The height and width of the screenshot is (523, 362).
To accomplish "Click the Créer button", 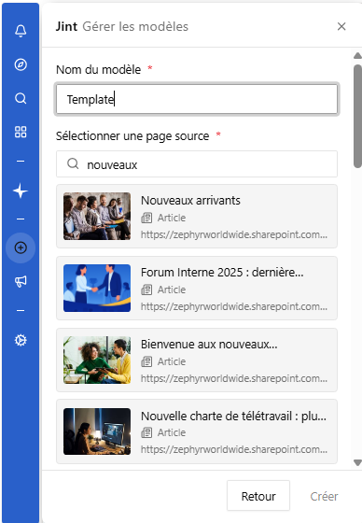I will click(324, 496).
